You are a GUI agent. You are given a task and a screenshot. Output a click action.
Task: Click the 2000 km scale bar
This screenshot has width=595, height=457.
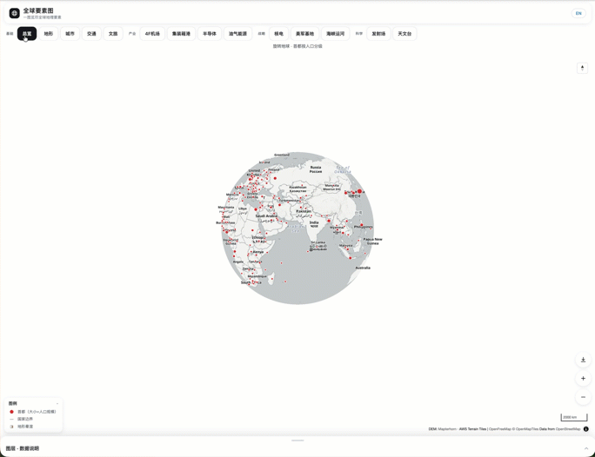point(574,417)
